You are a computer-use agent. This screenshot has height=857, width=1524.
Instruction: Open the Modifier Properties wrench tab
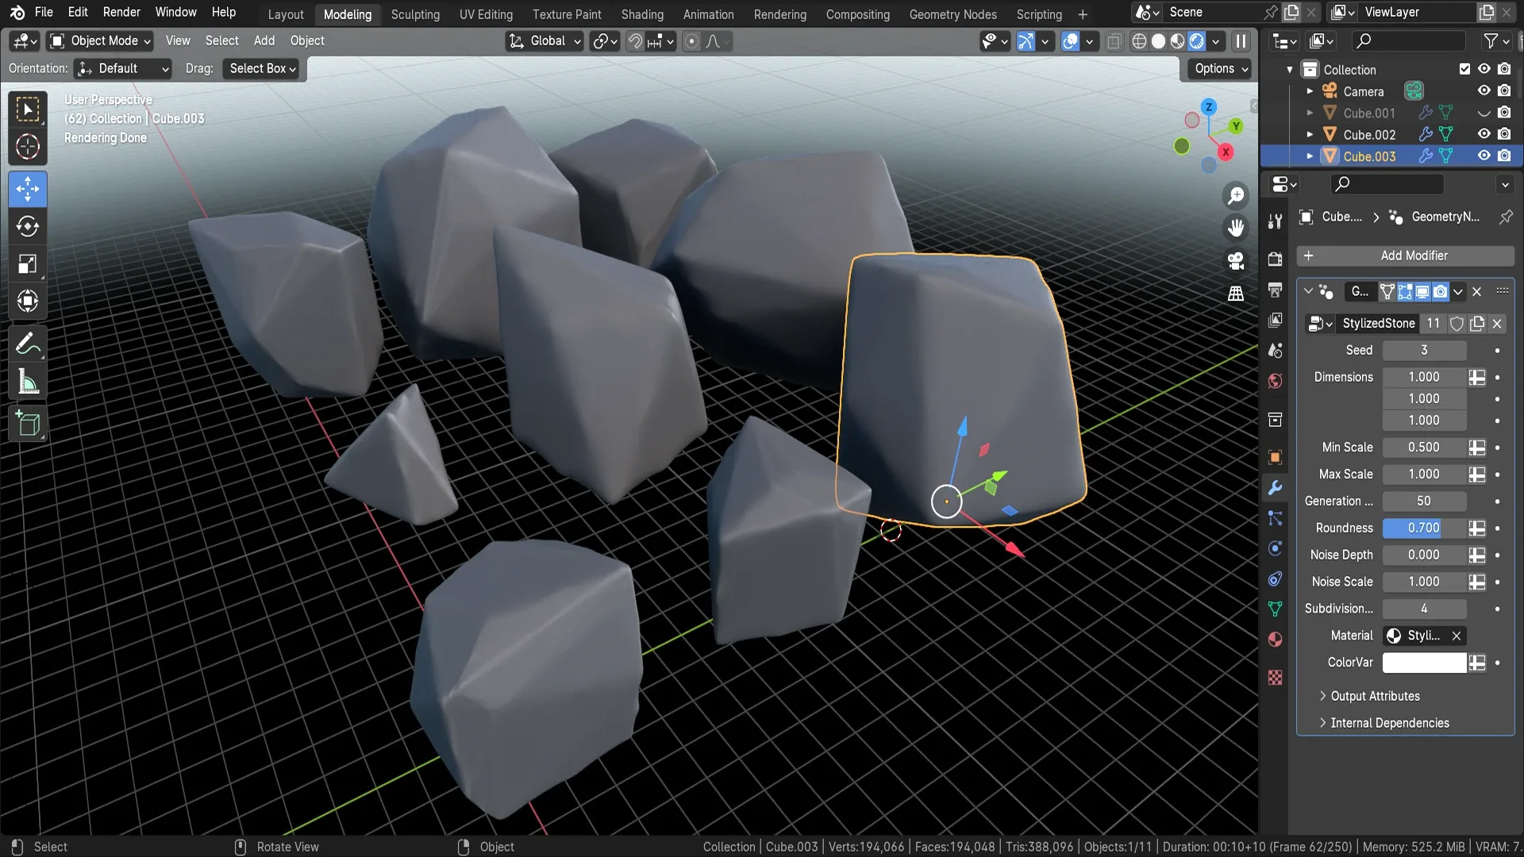point(1274,487)
